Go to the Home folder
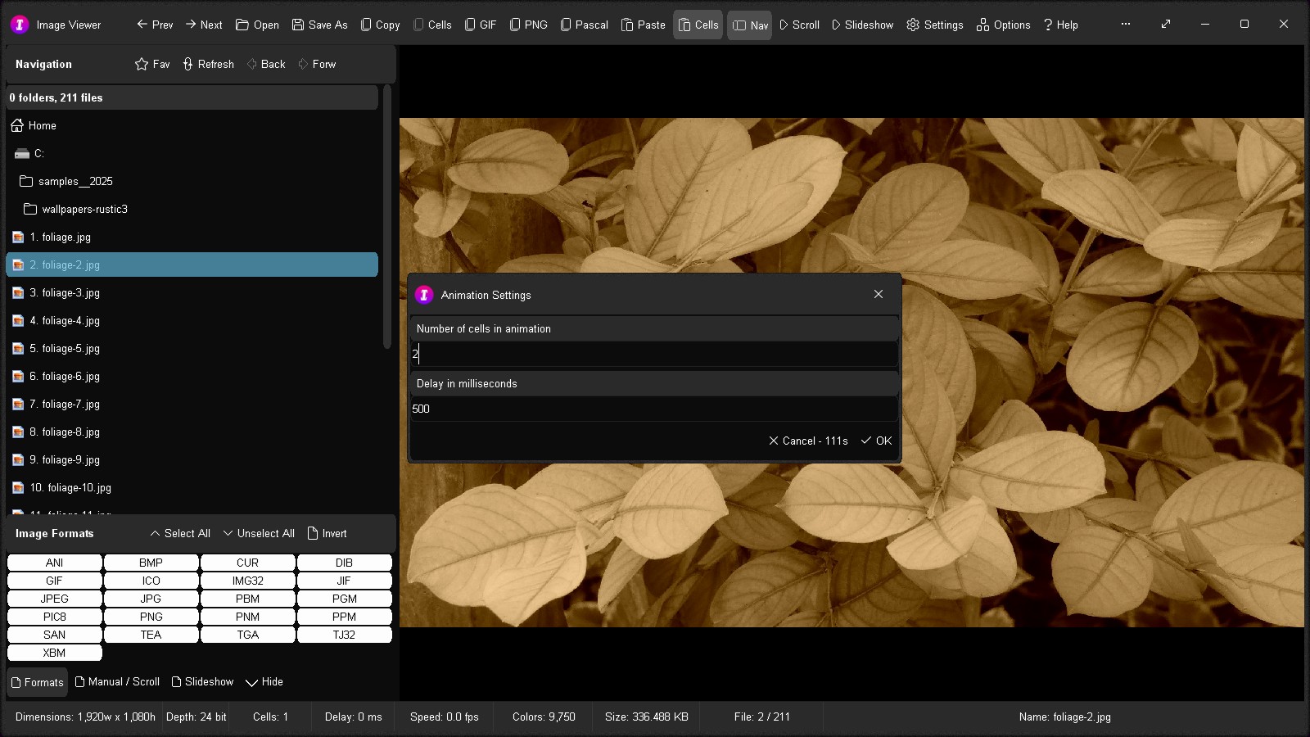The image size is (1310, 737). point(42,125)
